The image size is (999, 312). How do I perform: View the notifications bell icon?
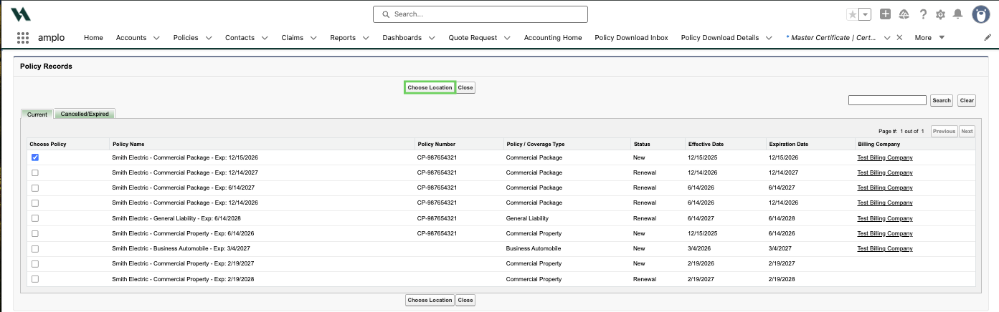click(x=957, y=14)
